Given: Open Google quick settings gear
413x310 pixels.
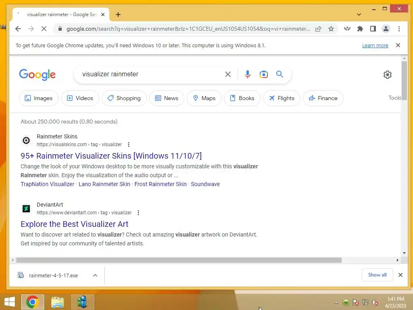Looking at the screenshot, I should pos(388,75).
